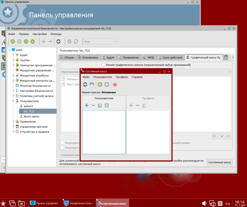Click the save floppy icon in Системный киоск
Image resolution: width=247 pixels, height=207 pixels.
92,85
